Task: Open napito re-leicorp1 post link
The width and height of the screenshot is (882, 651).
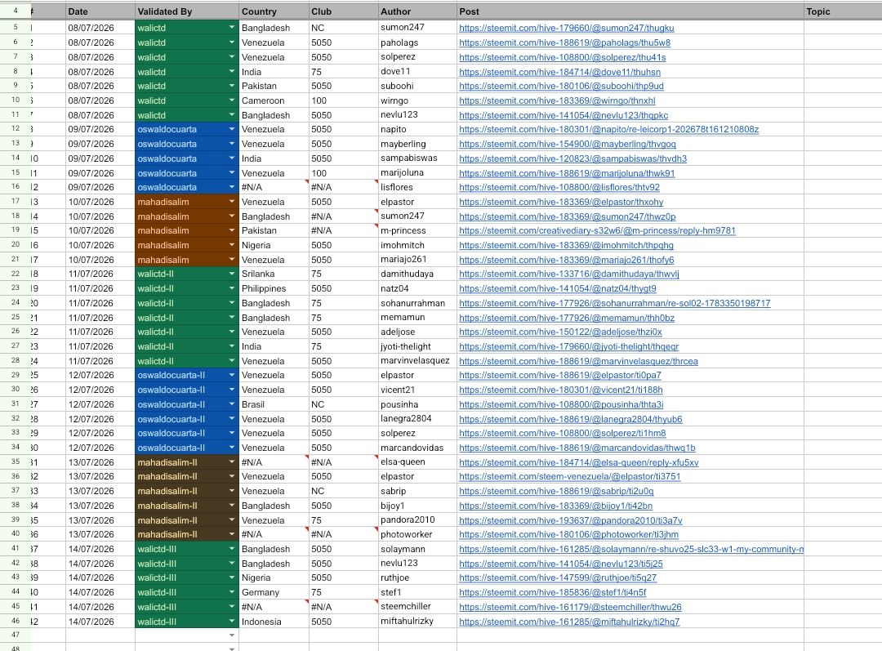Action: pyautogui.click(x=608, y=129)
